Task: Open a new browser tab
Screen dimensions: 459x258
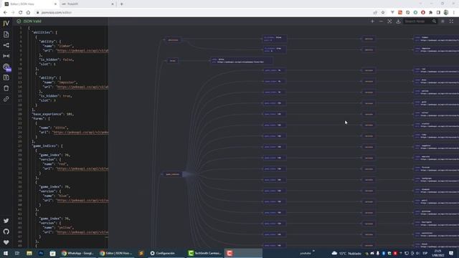Action: [x=122, y=4]
